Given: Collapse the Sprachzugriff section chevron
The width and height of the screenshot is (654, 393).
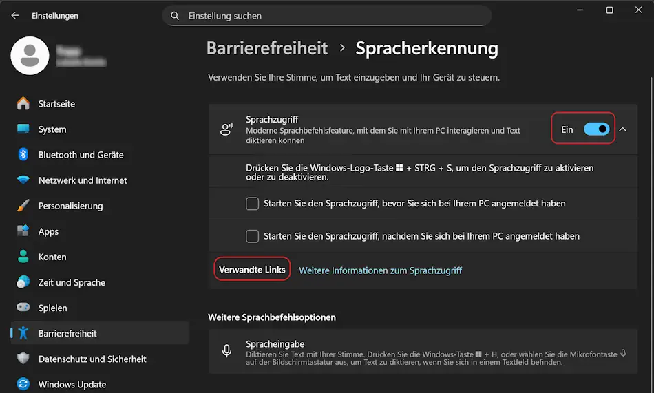Looking at the screenshot, I should pos(623,129).
